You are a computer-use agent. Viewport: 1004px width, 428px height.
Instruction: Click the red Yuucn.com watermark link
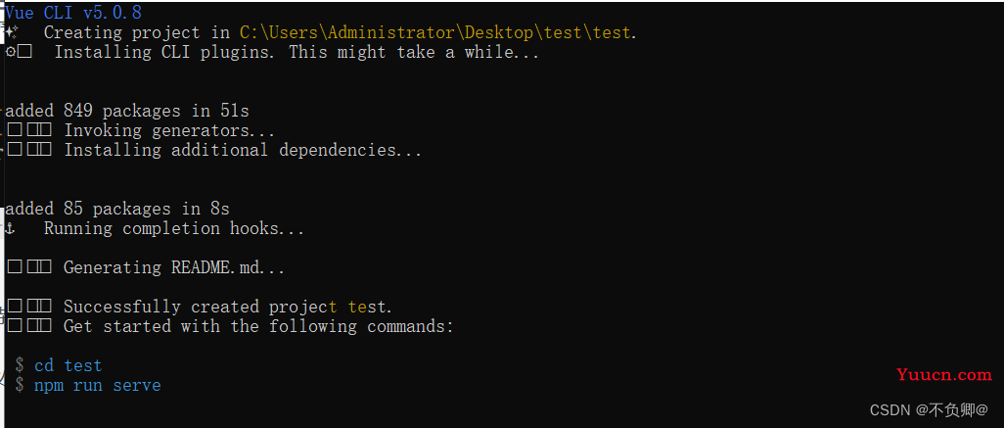click(943, 375)
